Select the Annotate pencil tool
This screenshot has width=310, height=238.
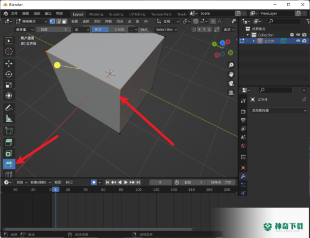[x=9, y=108]
